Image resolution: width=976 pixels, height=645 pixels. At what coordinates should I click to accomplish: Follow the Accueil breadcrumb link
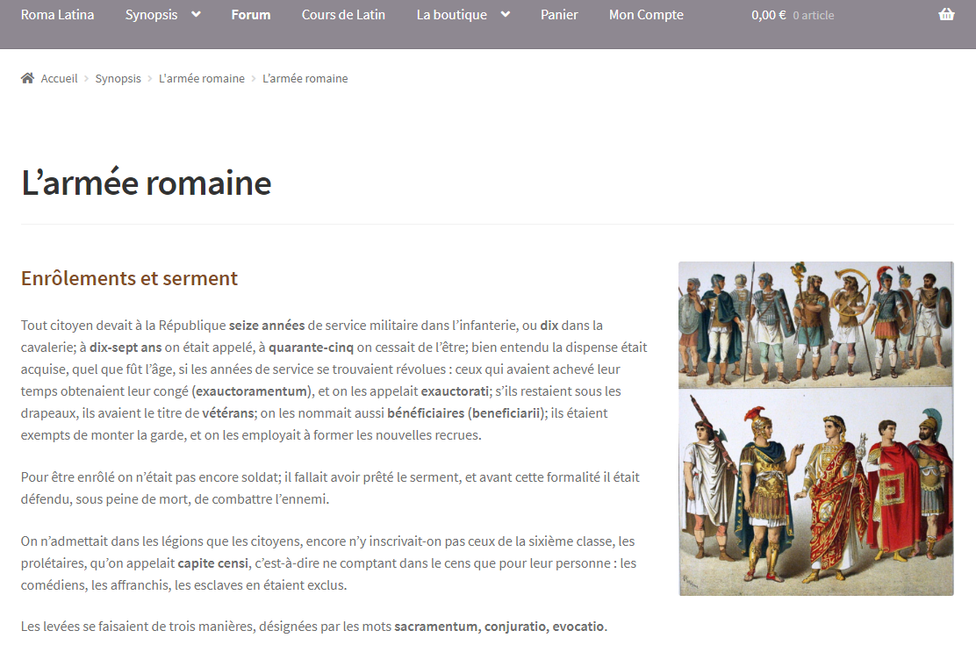[59, 78]
